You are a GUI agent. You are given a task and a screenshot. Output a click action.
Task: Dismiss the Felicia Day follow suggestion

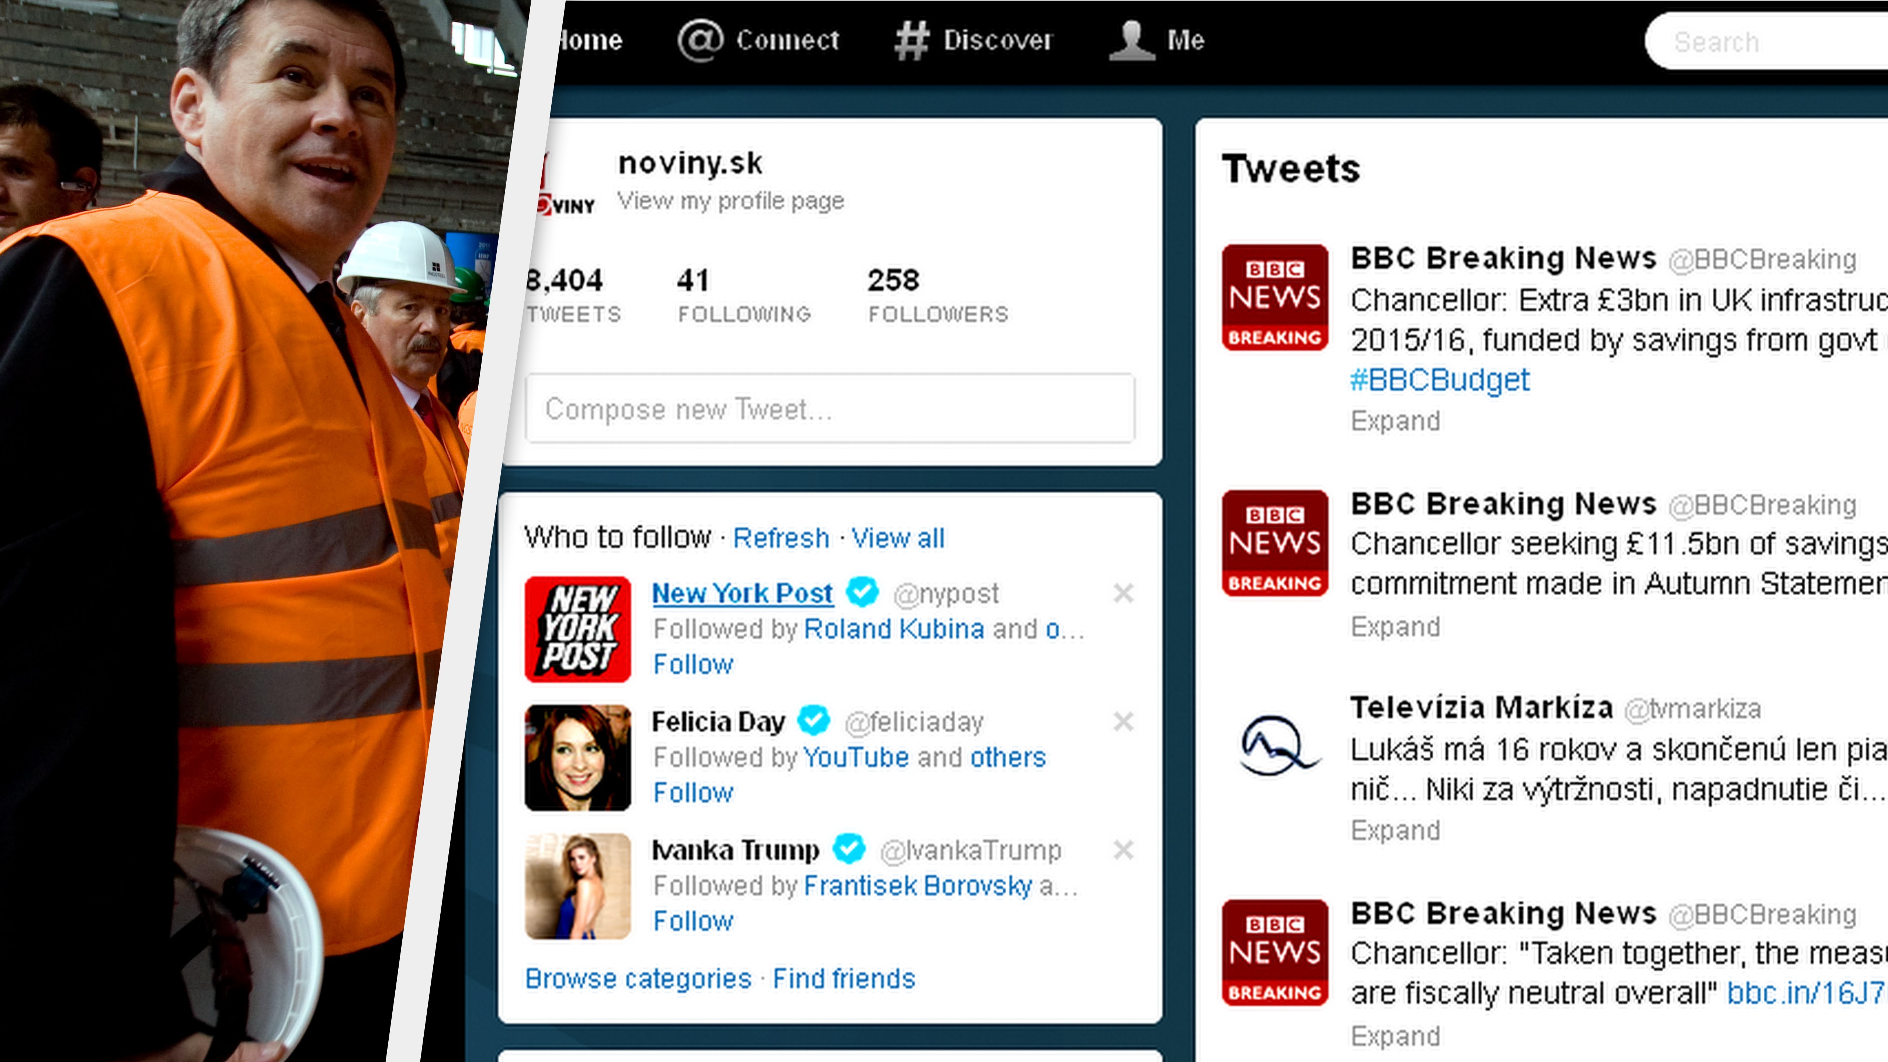click(1123, 722)
